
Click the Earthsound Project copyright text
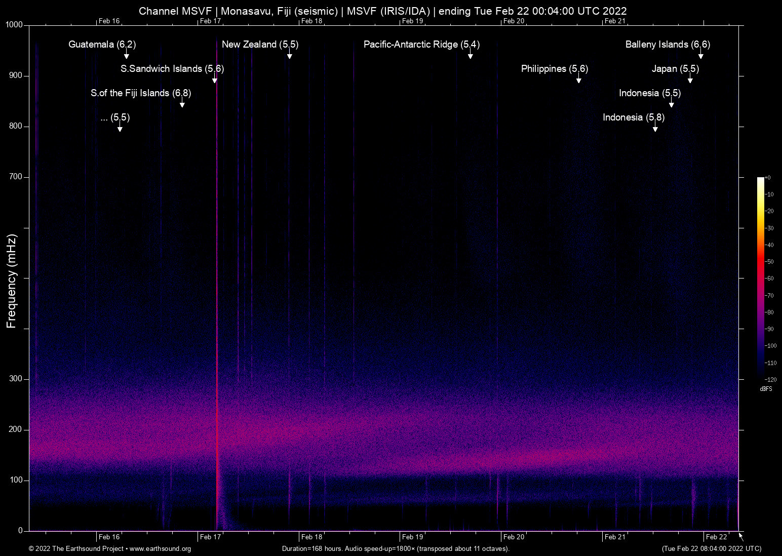point(76,549)
